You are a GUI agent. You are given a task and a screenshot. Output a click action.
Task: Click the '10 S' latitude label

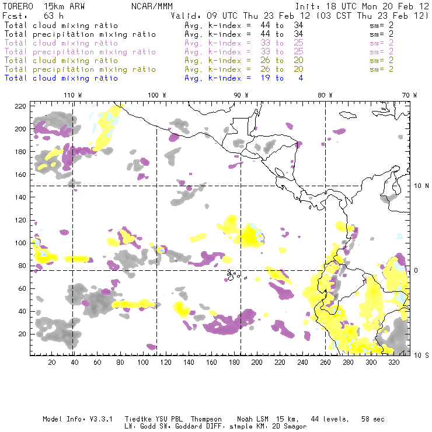click(x=421, y=356)
